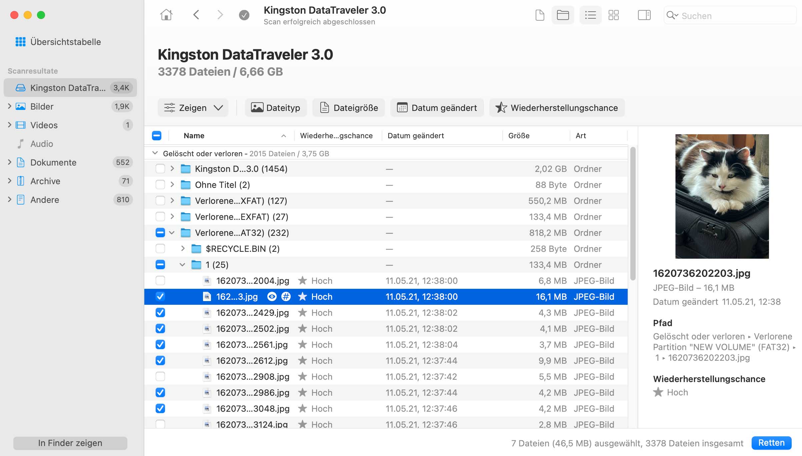Click the cat preview thumbnail
802x456 pixels.
[722, 196]
